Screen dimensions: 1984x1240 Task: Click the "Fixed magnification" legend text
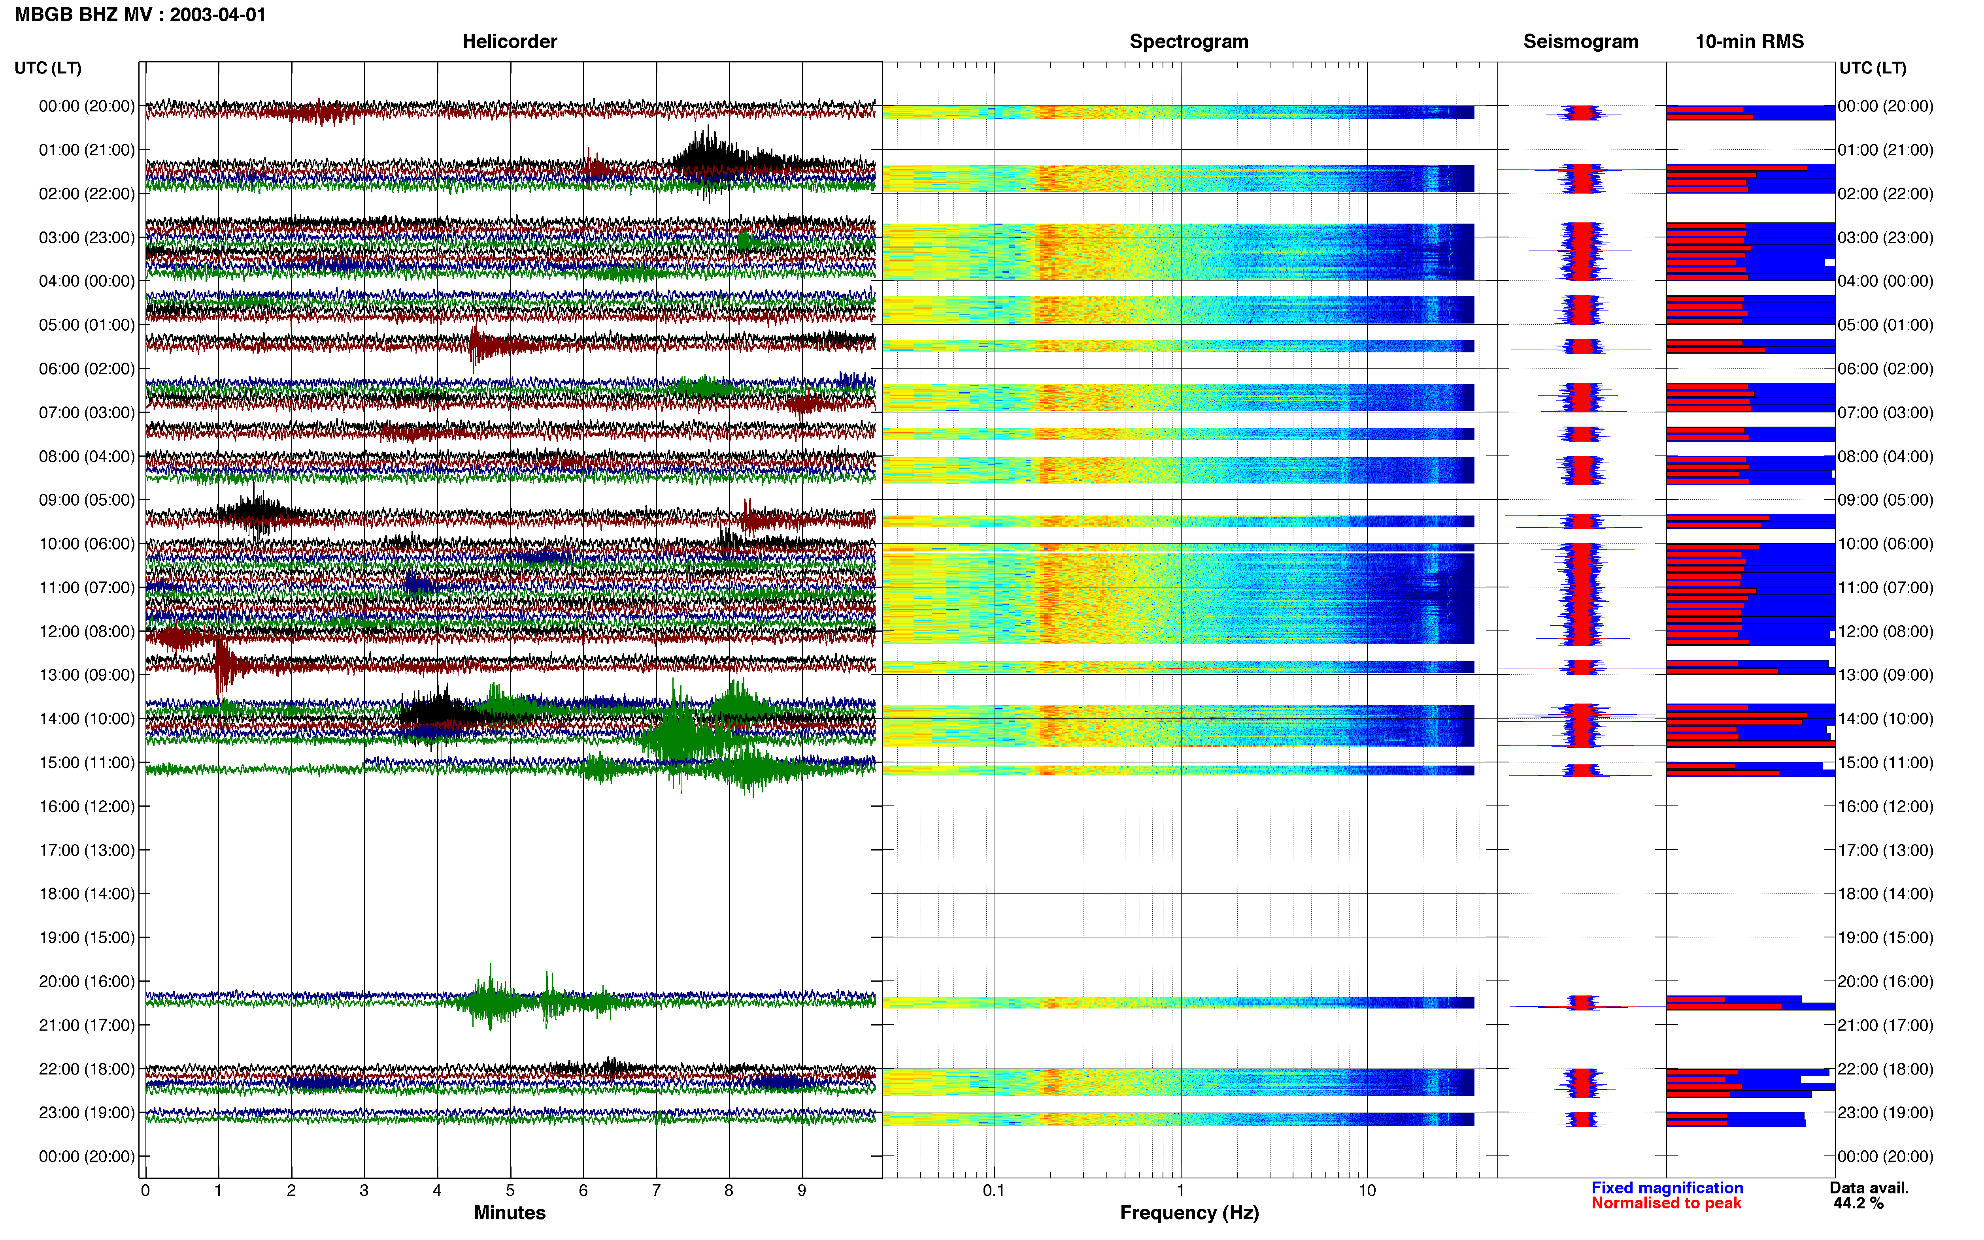(x=1667, y=1187)
